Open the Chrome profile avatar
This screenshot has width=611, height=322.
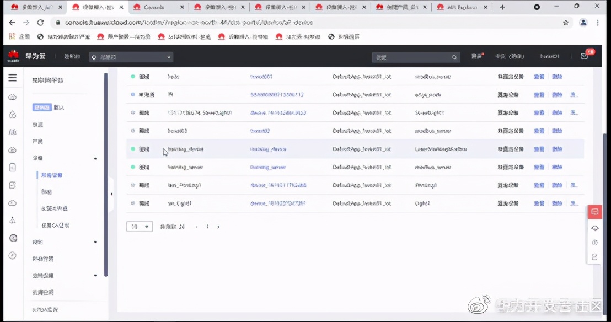pos(583,23)
